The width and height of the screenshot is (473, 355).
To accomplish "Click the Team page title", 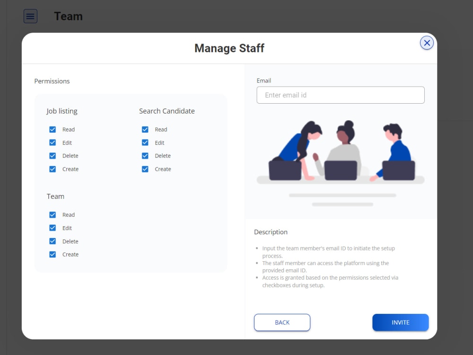I will pos(69,16).
